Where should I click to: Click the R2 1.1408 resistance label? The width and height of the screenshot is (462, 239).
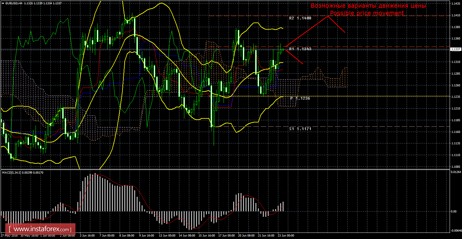pyautogui.click(x=300, y=18)
